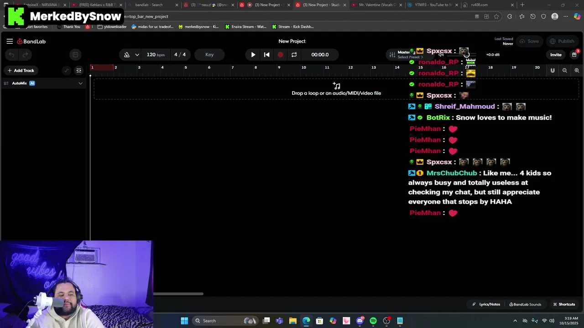Viewport: 584px width, 328px height.
Task: Edit the 120 bpm tempo field
Action: coord(156,55)
